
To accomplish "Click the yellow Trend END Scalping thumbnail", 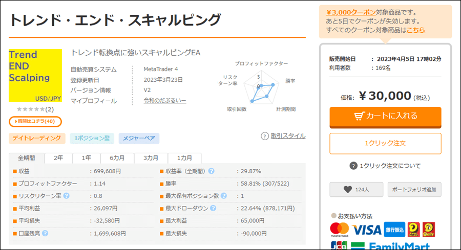I will pos(35,76).
